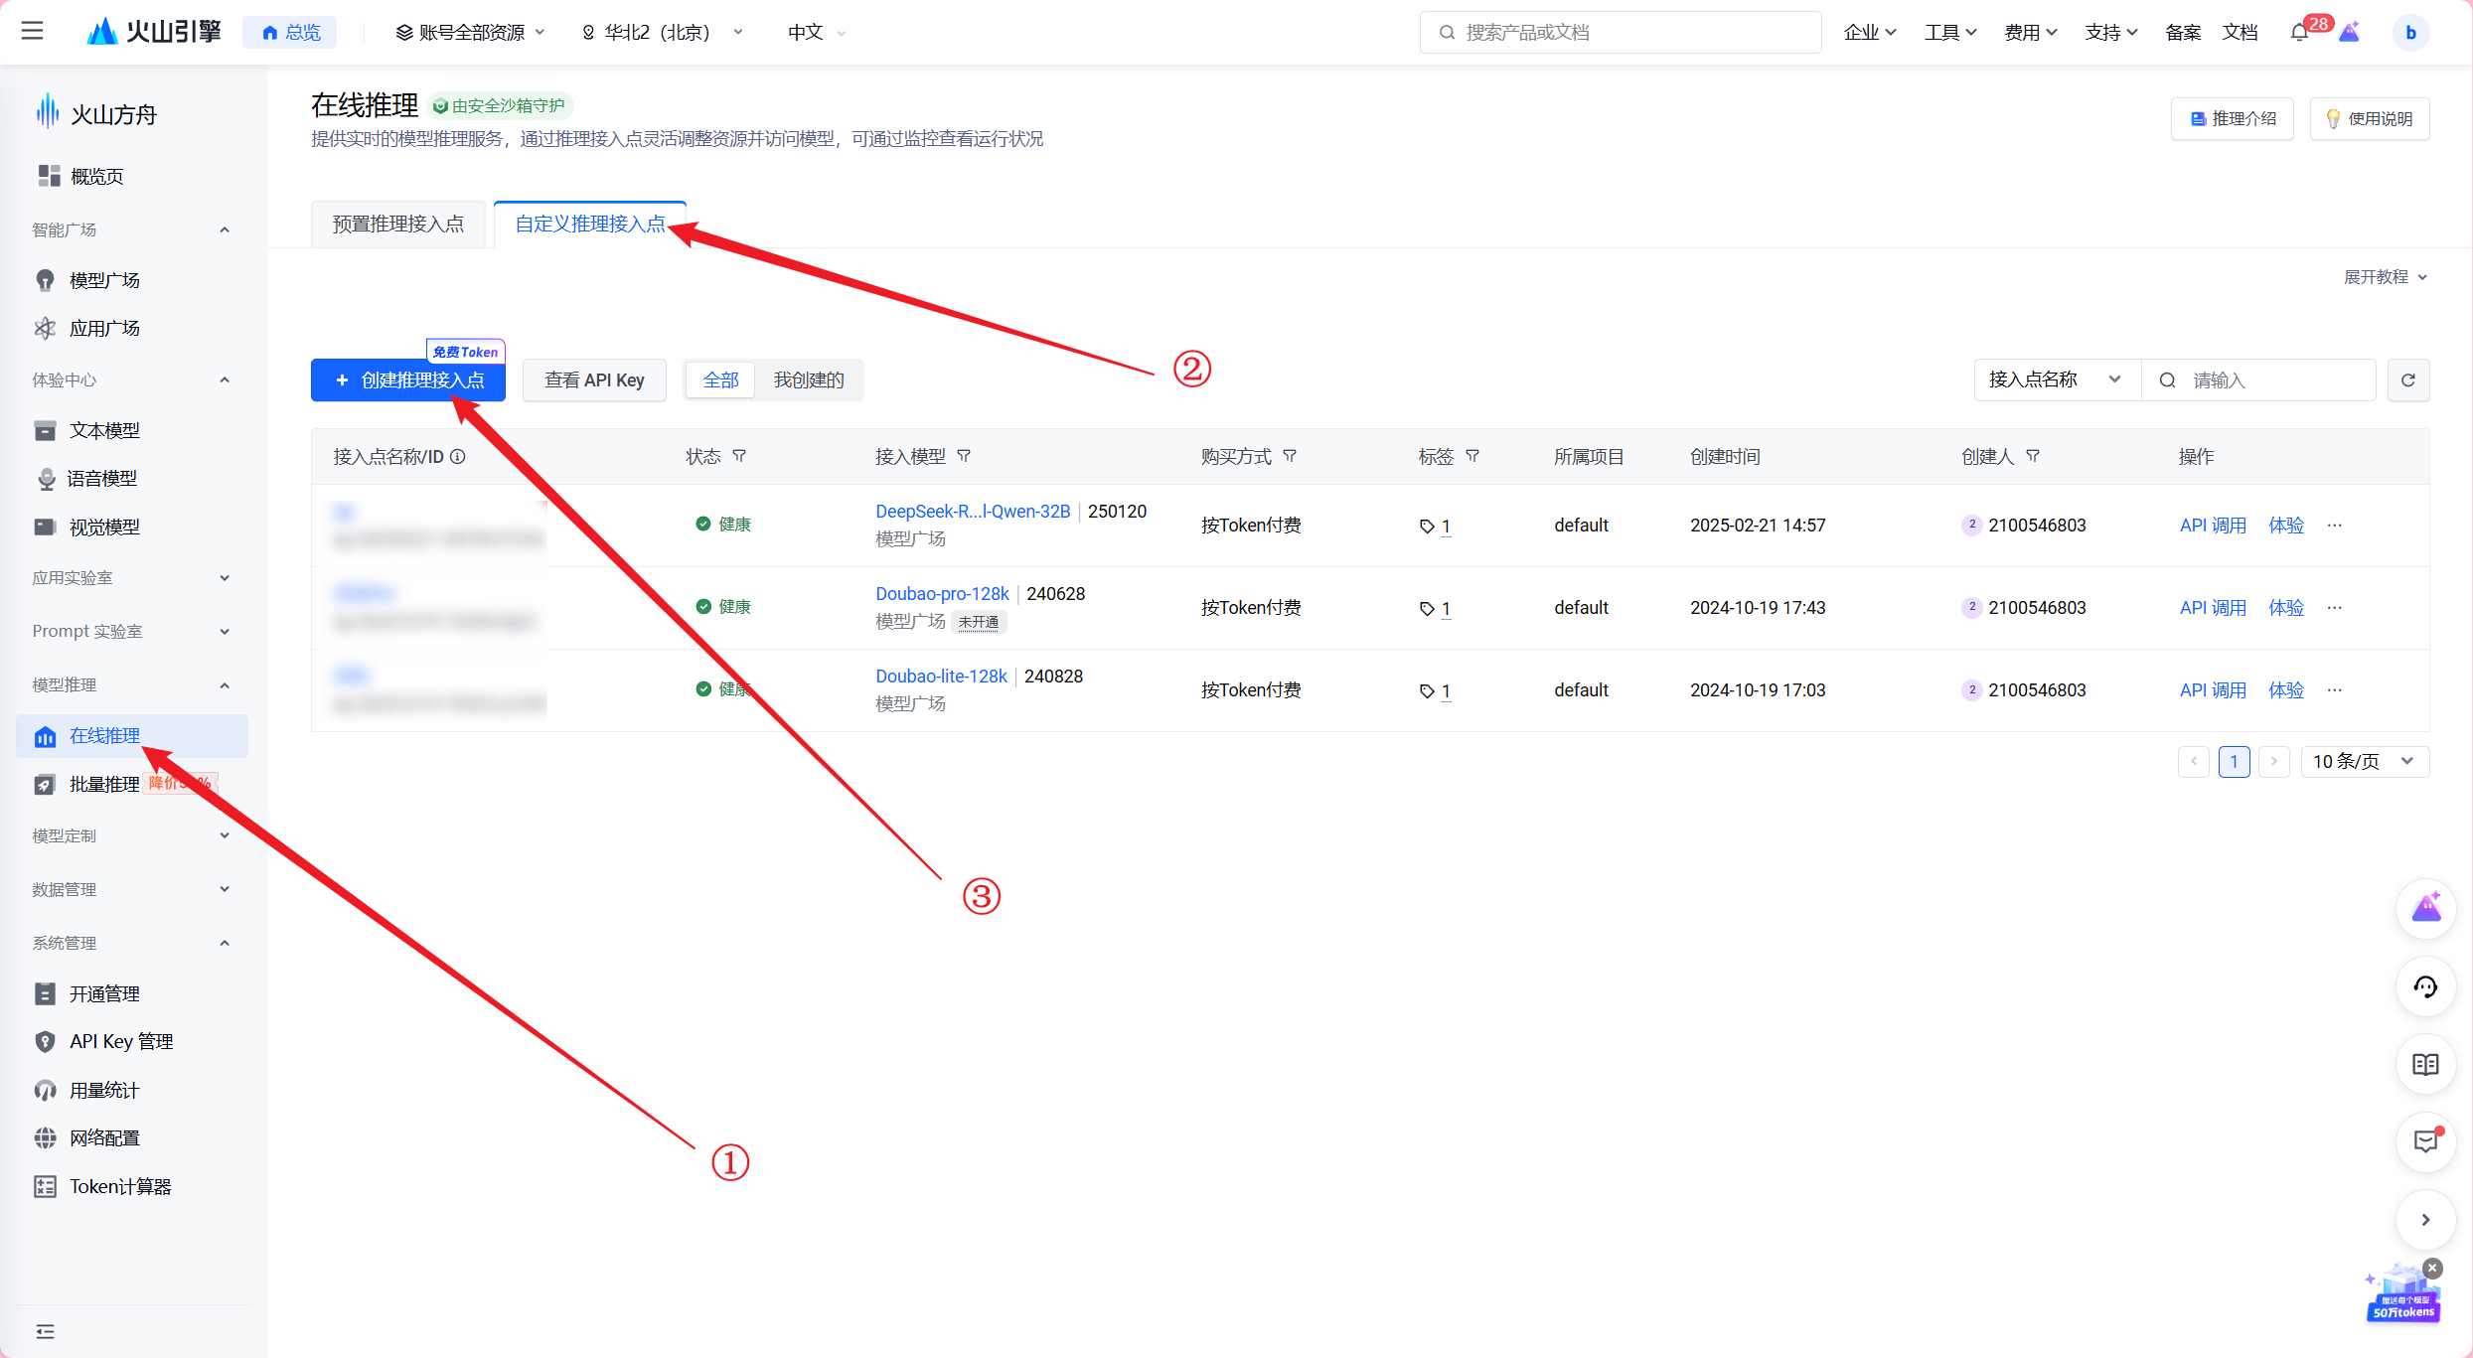The image size is (2473, 1358).
Task: Open DeepSeek-R...l-Qwen-32B model link
Action: click(x=973, y=511)
